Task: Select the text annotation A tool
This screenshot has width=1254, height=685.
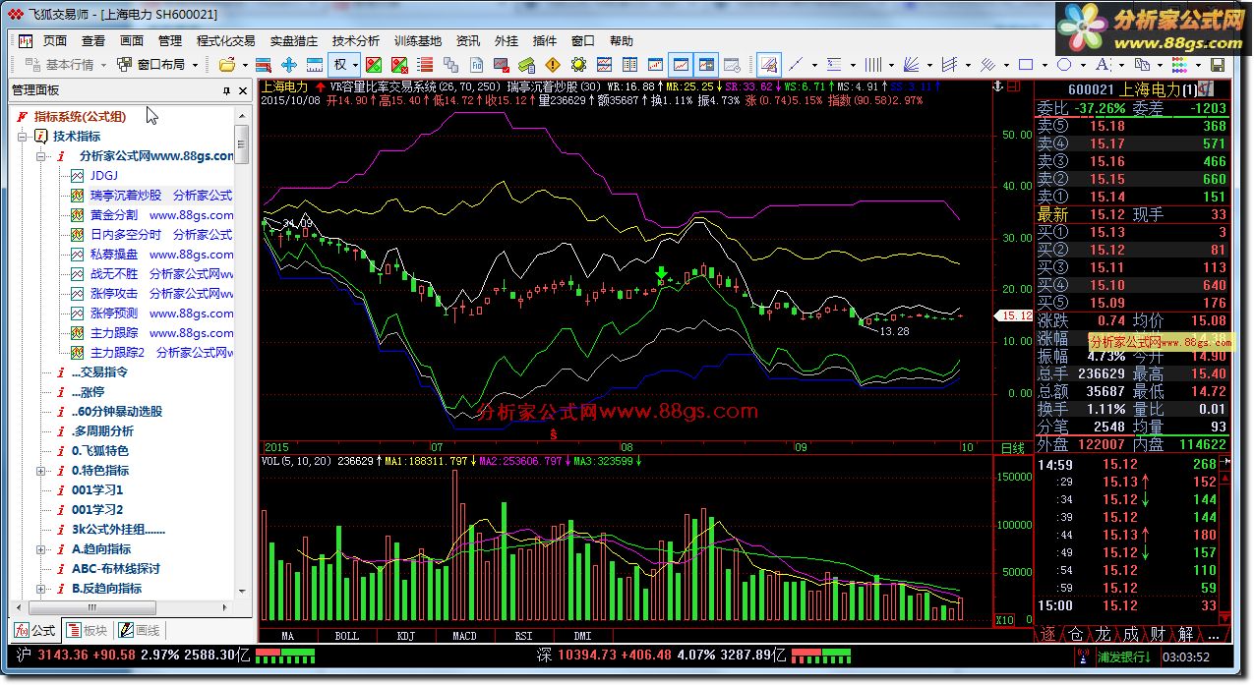Action: (1103, 65)
